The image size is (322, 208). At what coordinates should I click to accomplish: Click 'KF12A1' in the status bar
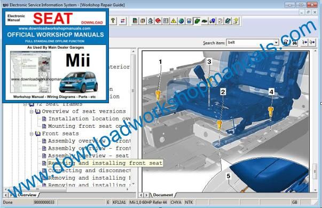(119, 202)
